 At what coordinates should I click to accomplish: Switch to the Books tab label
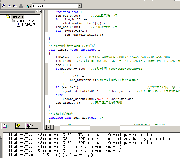tap(34, 126)
